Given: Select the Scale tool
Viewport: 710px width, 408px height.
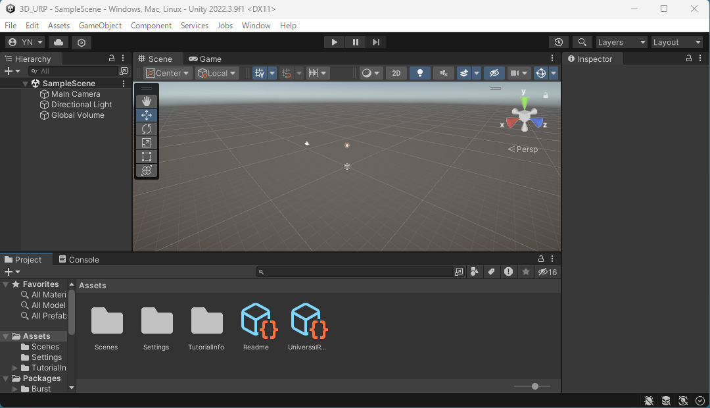Looking at the screenshot, I should [146, 143].
